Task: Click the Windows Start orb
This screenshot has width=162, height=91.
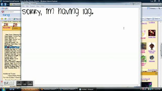Action: [x=3, y=89]
